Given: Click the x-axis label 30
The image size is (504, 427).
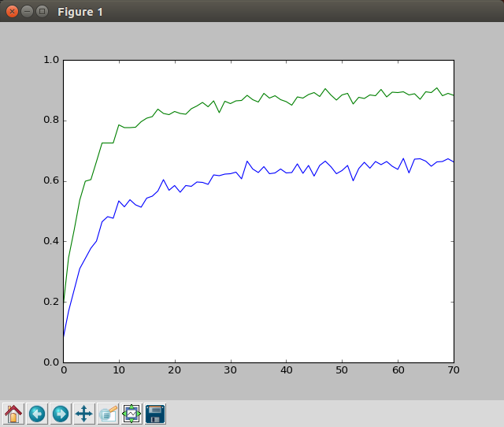Looking at the screenshot, I should click(x=231, y=370).
